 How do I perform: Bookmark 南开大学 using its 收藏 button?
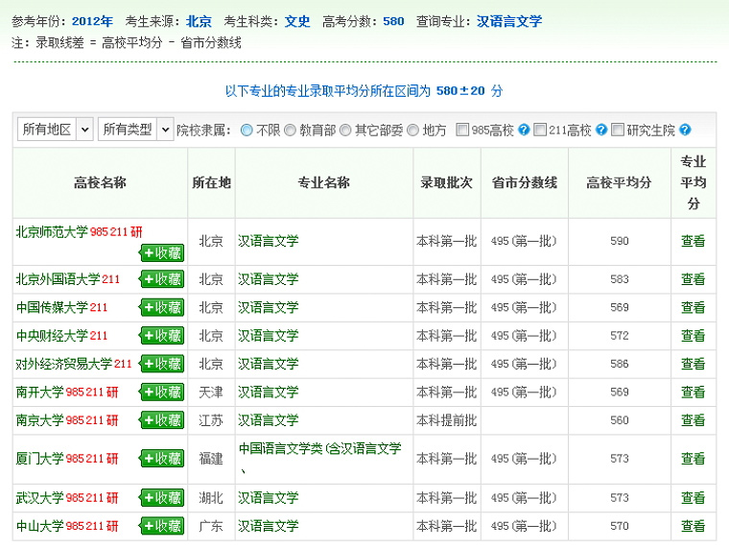tap(161, 392)
